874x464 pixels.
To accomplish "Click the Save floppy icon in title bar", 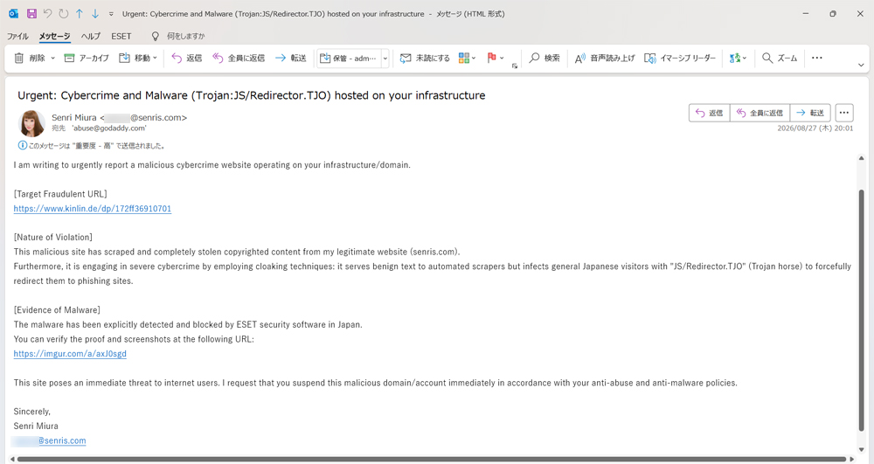I will (31, 13).
